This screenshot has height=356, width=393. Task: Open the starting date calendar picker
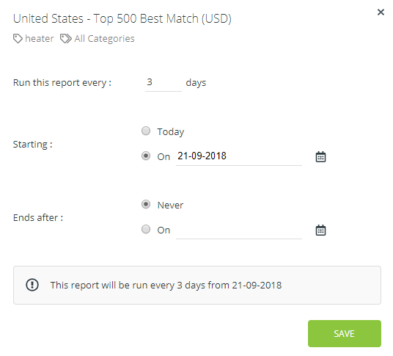click(x=320, y=157)
